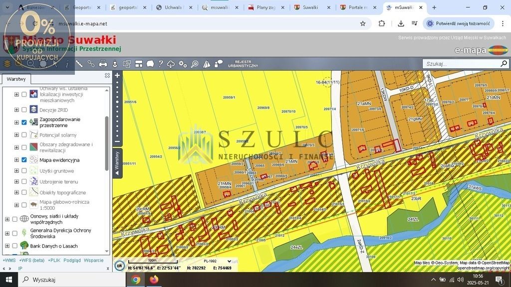This screenshot has width=511, height=287.
Task: Uncheck the Zagospodarowanie przestrzenne layer
Action: click(x=24, y=123)
